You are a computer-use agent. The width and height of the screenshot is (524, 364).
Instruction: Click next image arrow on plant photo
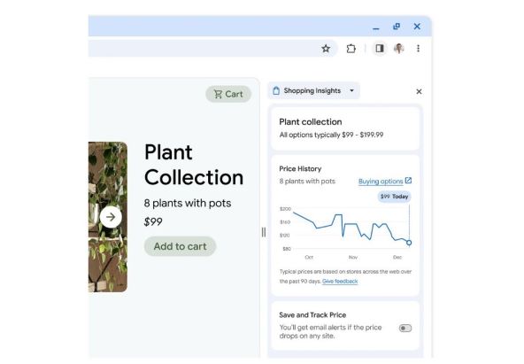[111, 217]
